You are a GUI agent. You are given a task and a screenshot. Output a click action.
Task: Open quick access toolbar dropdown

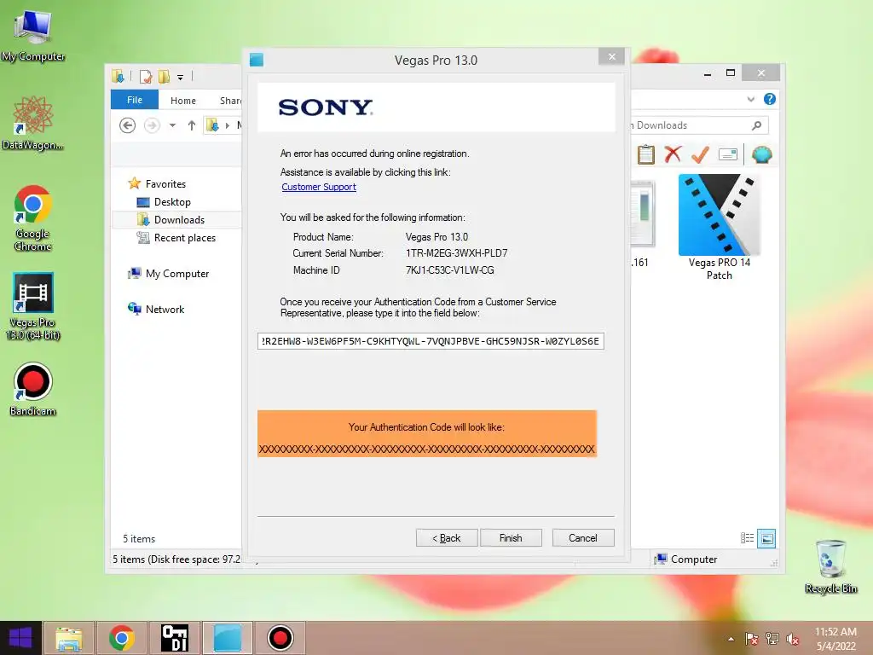[181, 77]
